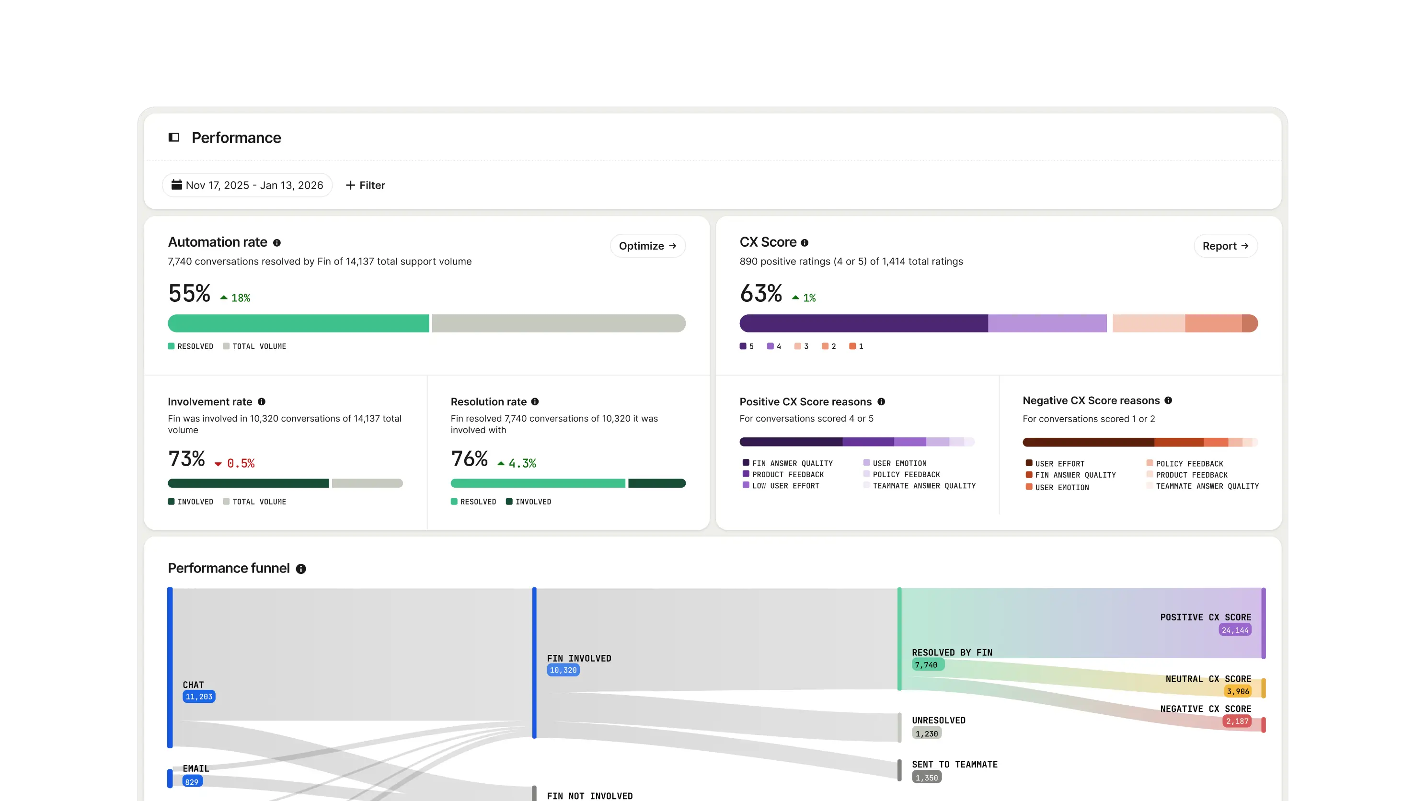The height and width of the screenshot is (801, 1426).
Task: Click the dark brown Negative reasons bar segment
Action: click(1088, 442)
